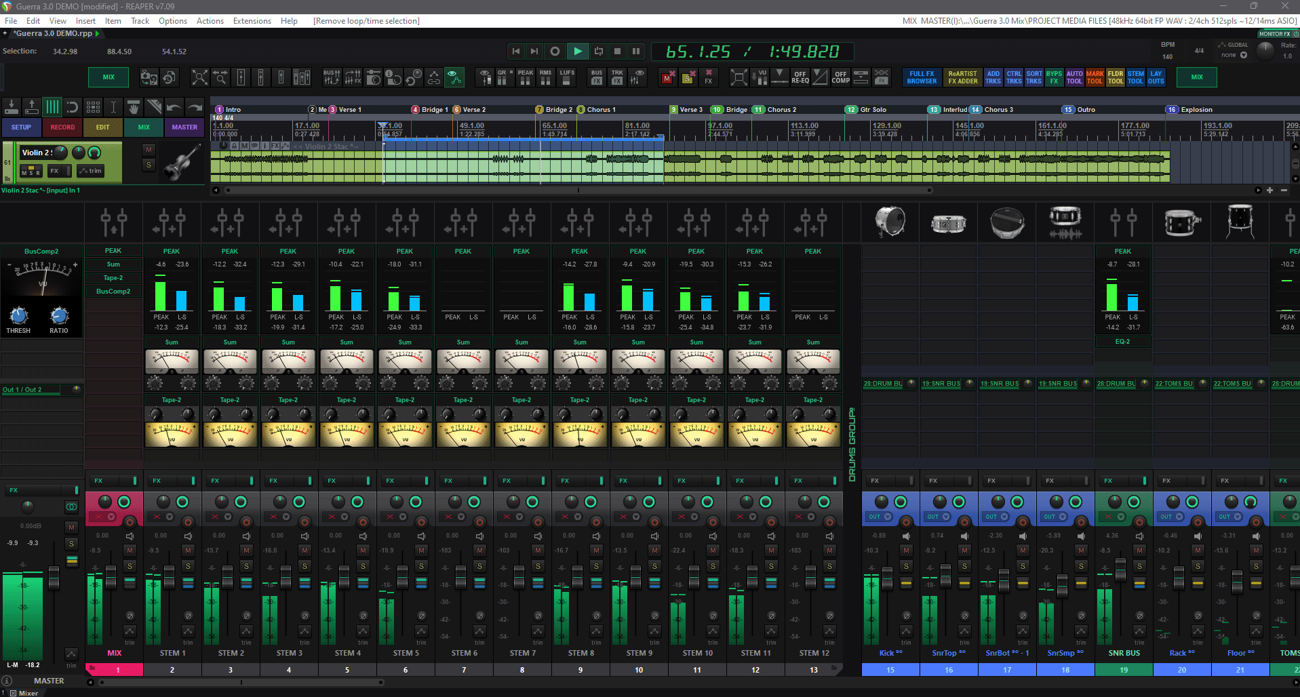Solo the STEM 2 mixer channel

click(x=246, y=566)
